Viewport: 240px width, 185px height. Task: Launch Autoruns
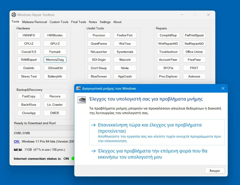pos(194,76)
